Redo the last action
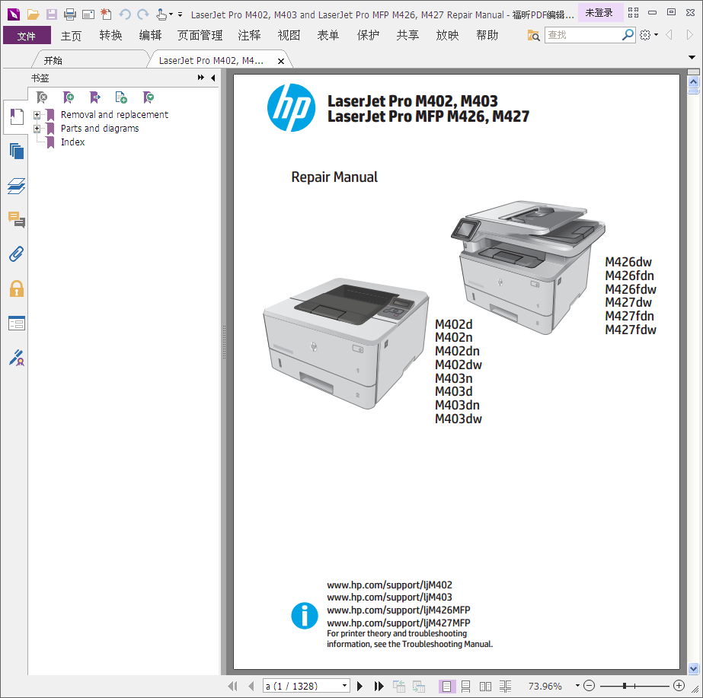The image size is (703, 698). pyautogui.click(x=143, y=14)
